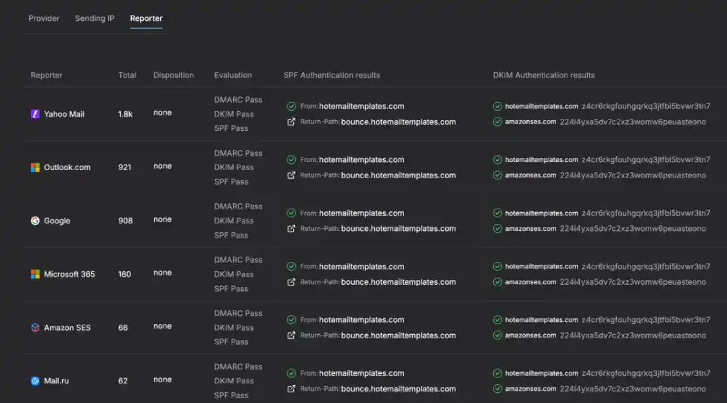Image resolution: width=727 pixels, height=403 pixels.
Task: Click DKIM hotemailtemplates.com checkmark in Outlook.com row
Action: click(497, 159)
